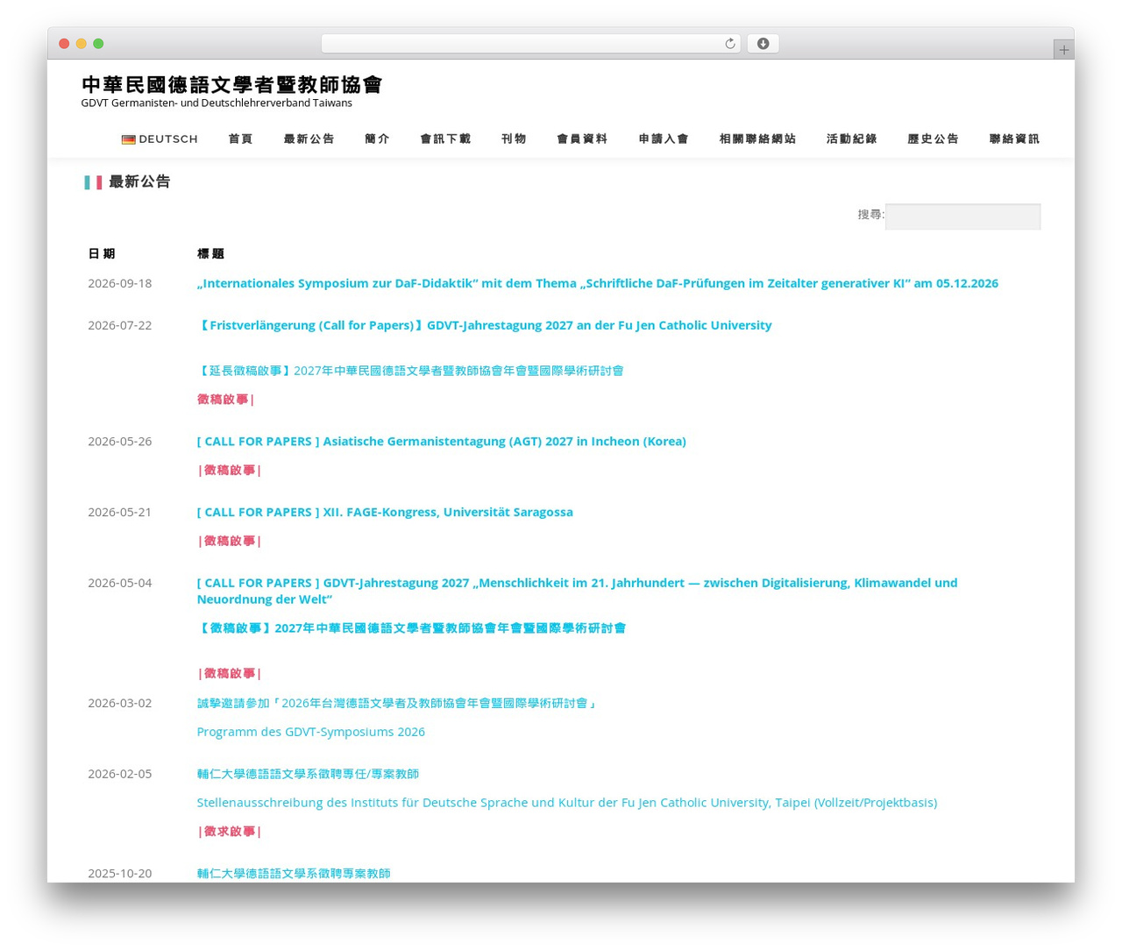Click the site title 中華民國德語文學者暨教師協會
This screenshot has width=1122, height=950.
click(232, 84)
